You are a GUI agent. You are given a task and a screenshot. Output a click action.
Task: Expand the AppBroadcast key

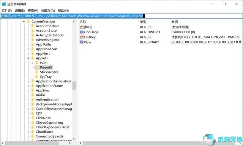coord(28,49)
